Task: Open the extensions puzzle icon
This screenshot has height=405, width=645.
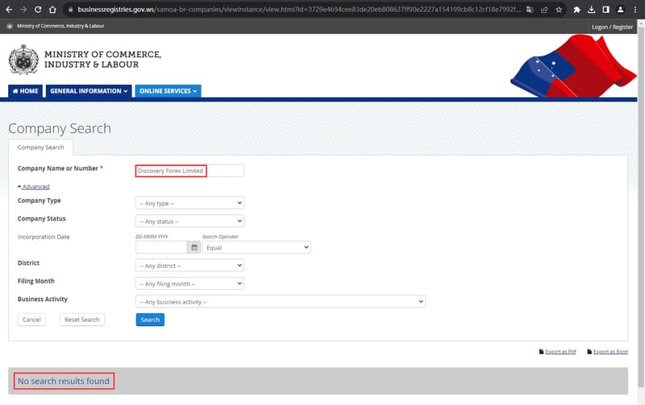Action: (x=576, y=10)
